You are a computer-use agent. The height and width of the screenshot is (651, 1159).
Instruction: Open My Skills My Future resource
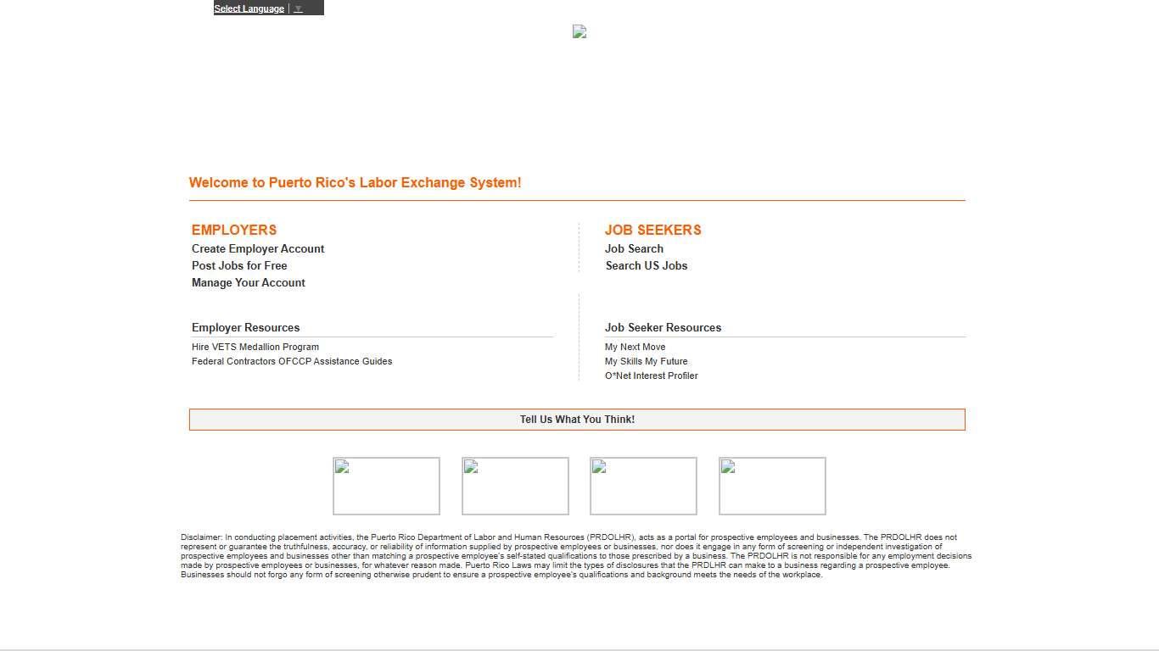[x=647, y=361]
